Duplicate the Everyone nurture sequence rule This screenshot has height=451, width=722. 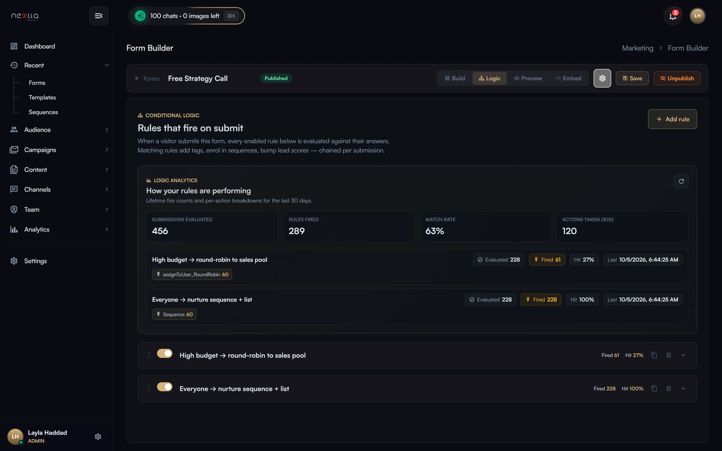click(654, 388)
